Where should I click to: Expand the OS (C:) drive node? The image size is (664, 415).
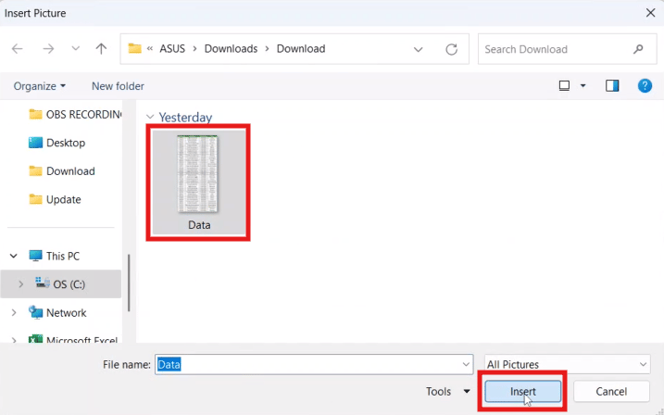[x=20, y=284]
